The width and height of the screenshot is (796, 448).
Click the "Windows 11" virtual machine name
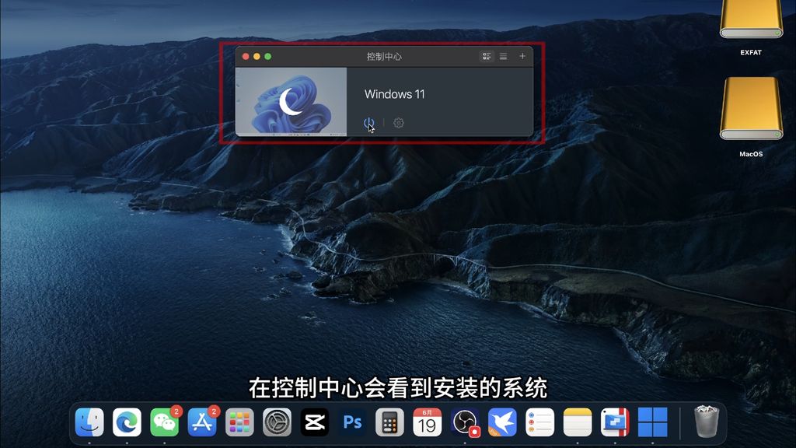394,94
